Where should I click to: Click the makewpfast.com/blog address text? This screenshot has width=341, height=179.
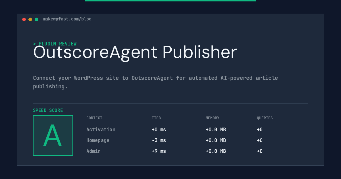(x=67, y=19)
